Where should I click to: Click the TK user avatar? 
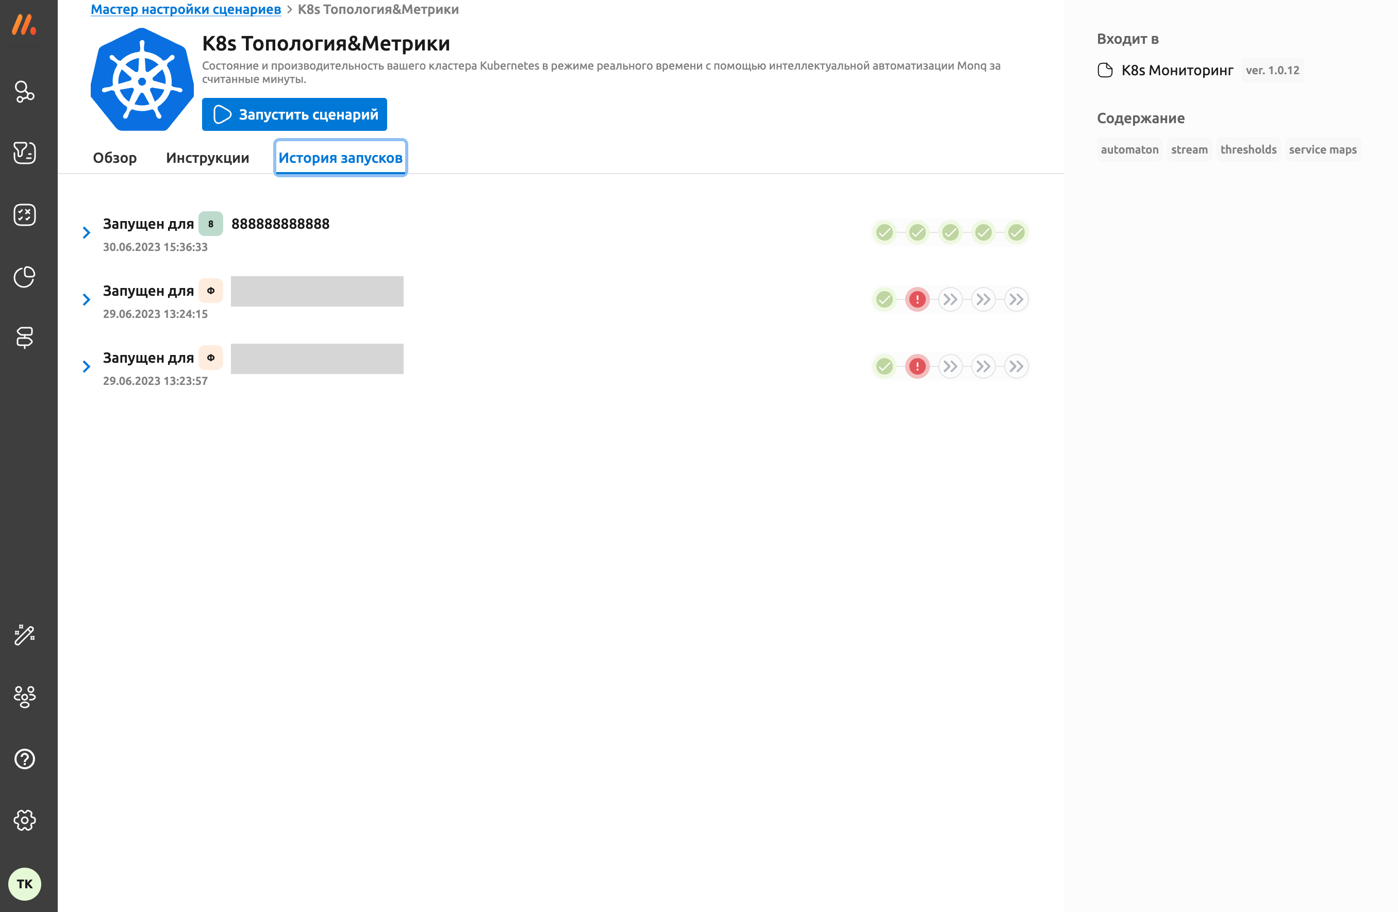click(x=24, y=884)
